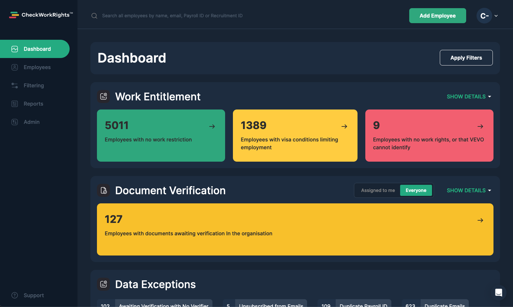Open the Filtering sidebar item
Viewport: 513px width, 307px height.
click(x=34, y=85)
